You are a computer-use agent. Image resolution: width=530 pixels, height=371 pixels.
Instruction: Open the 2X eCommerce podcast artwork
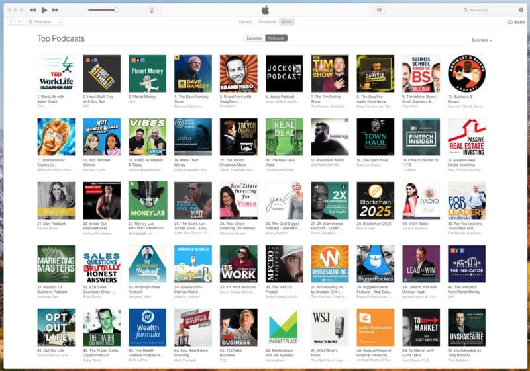pos(330,200)
